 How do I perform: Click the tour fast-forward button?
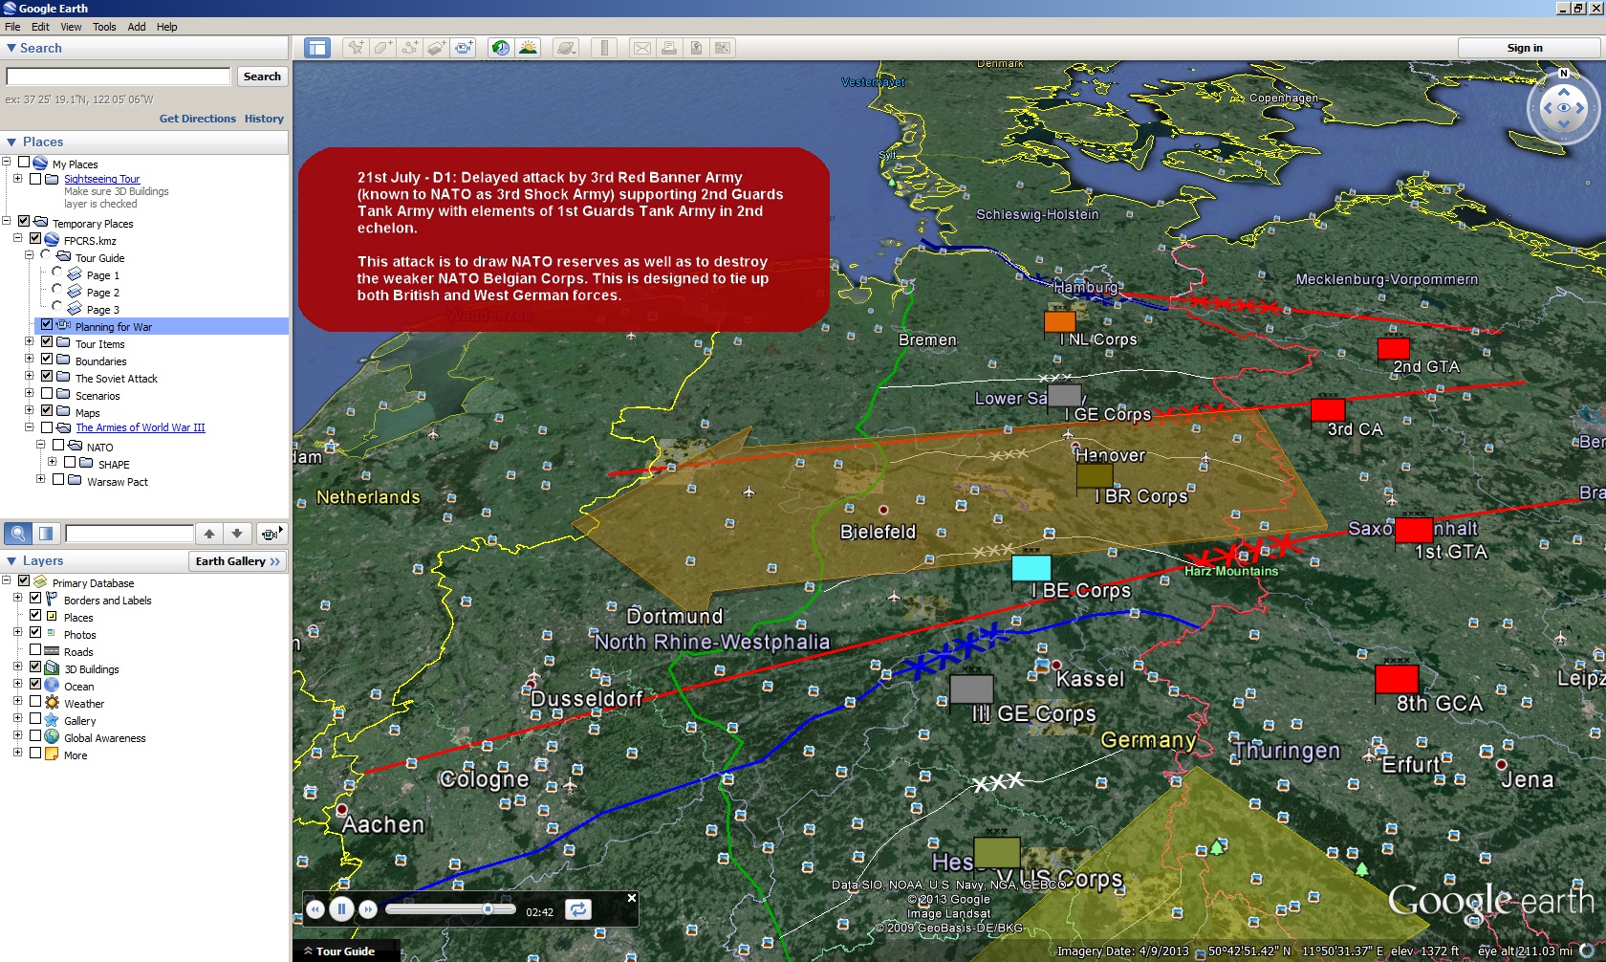coord(367,910)
